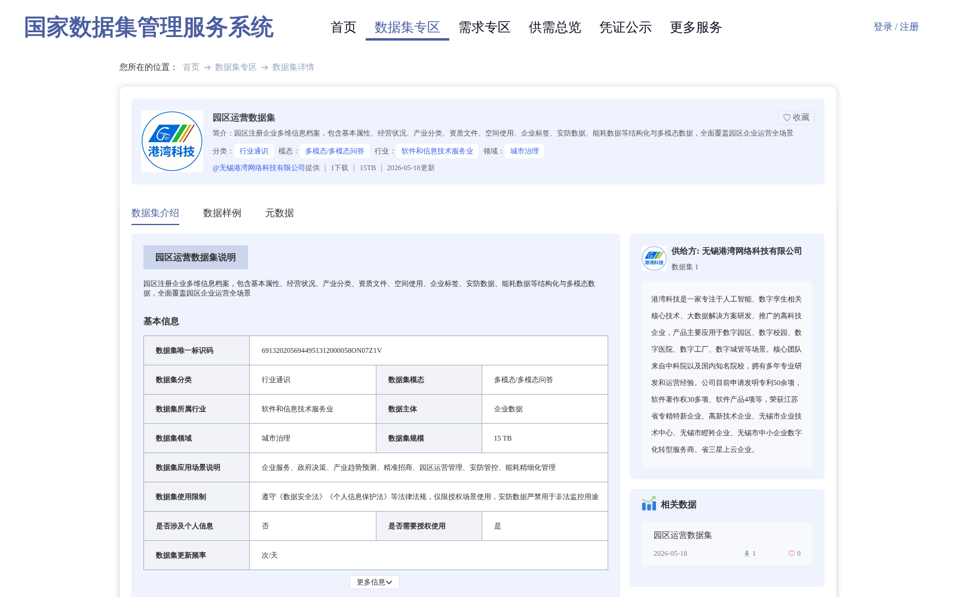Click identifier code 69132020569449513120000580N07Z1V
Image resolution: width=956 pixels, height=597 pixels.
pos(321,350)
